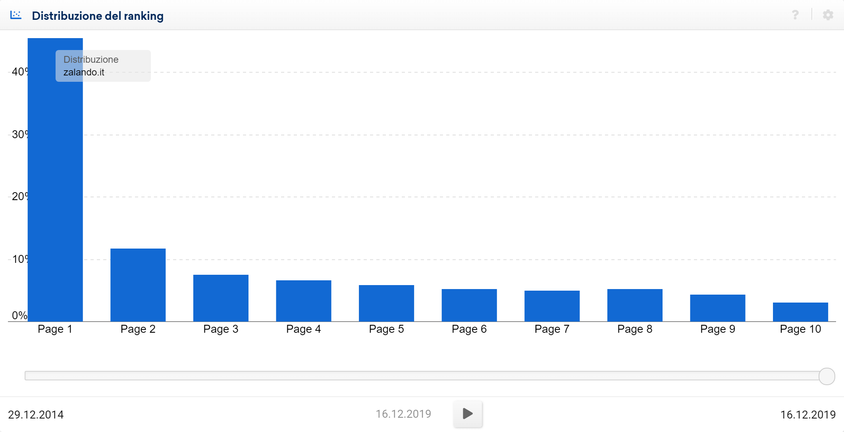
Task: Click the zalando.it label in the tooltip
Action: coord(84,73)
